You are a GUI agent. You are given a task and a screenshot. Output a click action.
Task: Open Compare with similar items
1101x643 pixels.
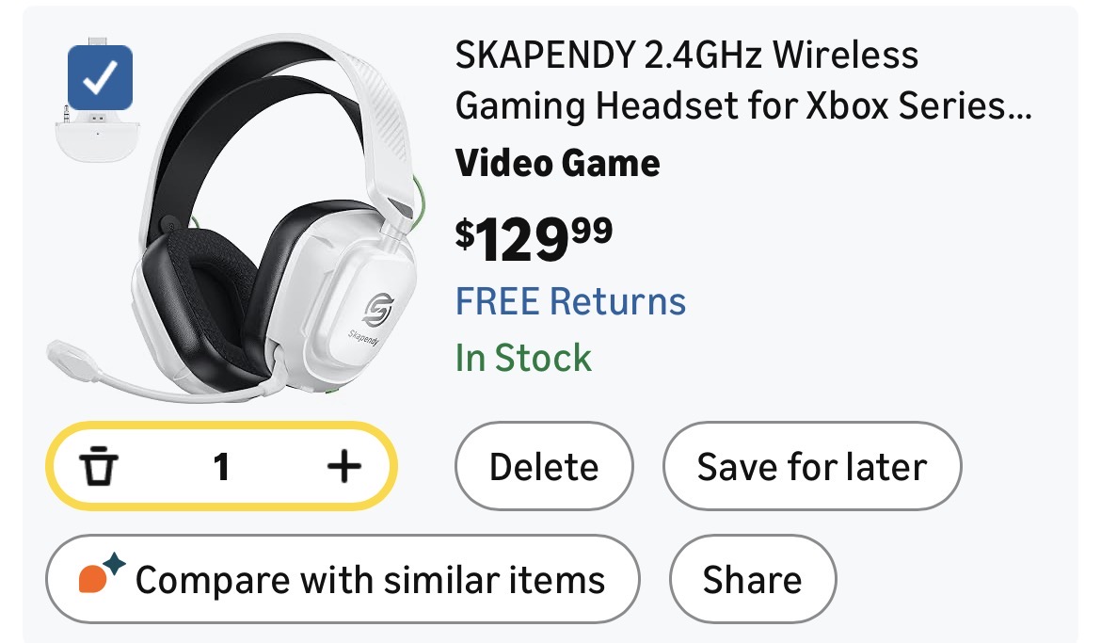[343, 579]
